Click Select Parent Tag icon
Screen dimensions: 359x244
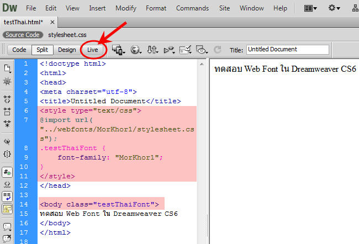[x=7, y=142]
